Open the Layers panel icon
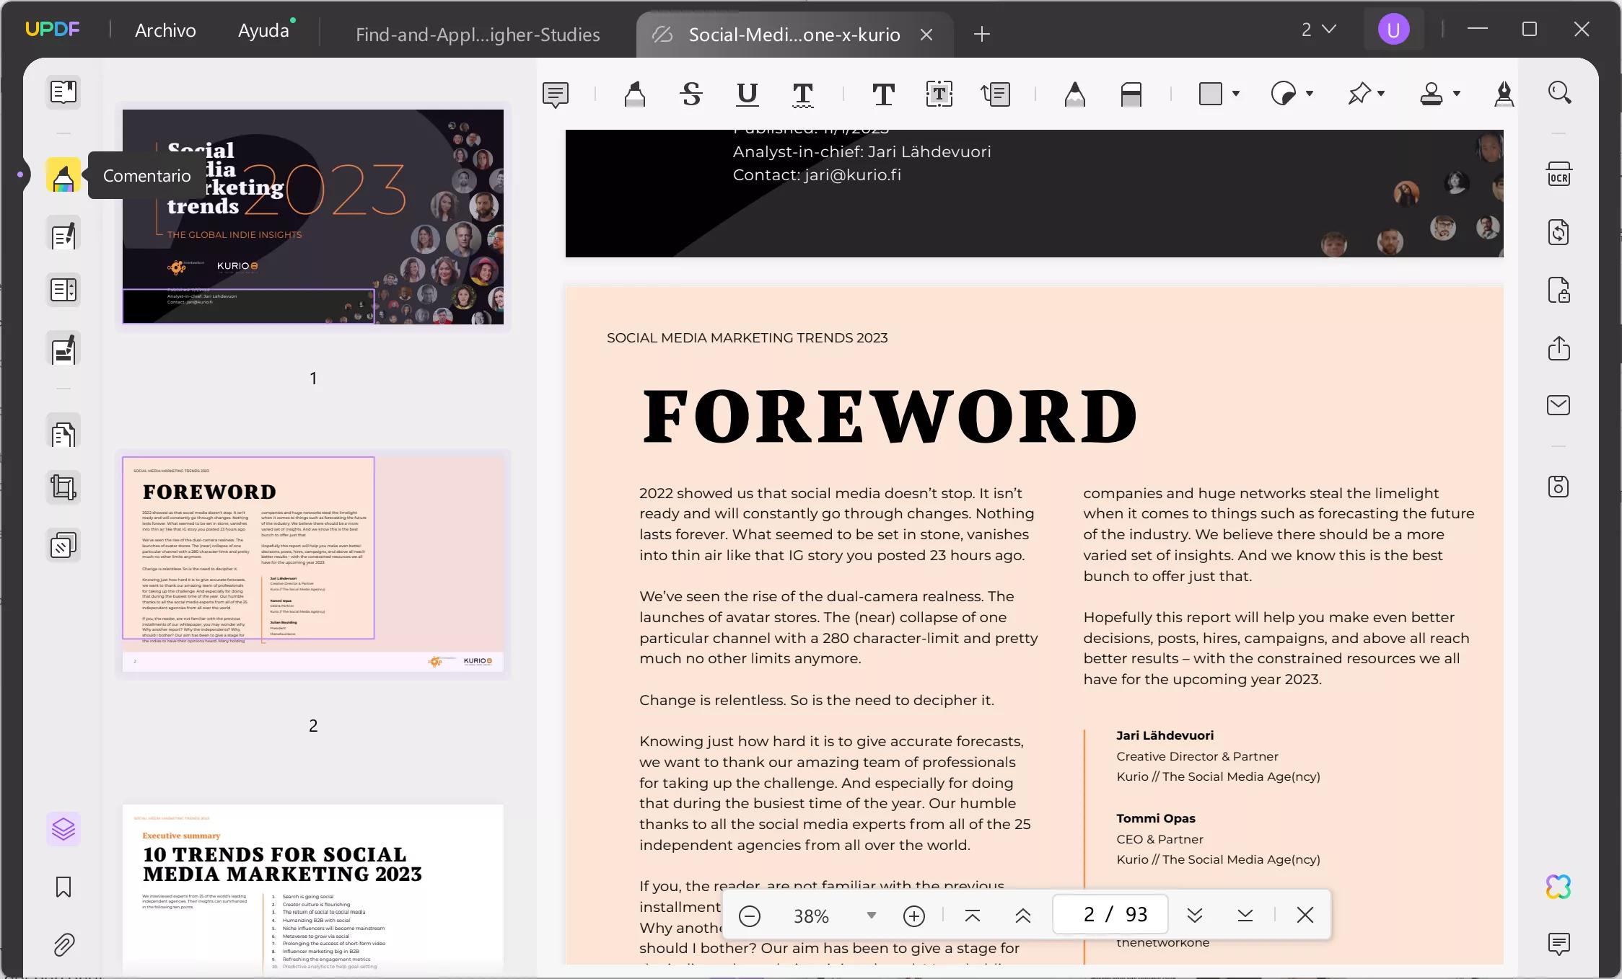The width and height of the screenshot is (1622, 979). [63, 829]
